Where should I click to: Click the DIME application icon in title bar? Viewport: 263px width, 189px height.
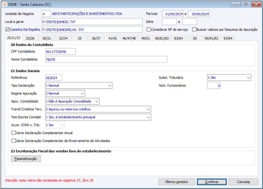point(5,4)
